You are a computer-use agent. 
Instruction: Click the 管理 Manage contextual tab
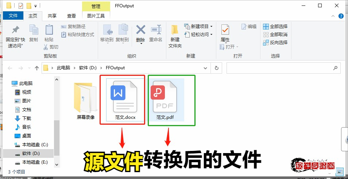coord(96,6)
